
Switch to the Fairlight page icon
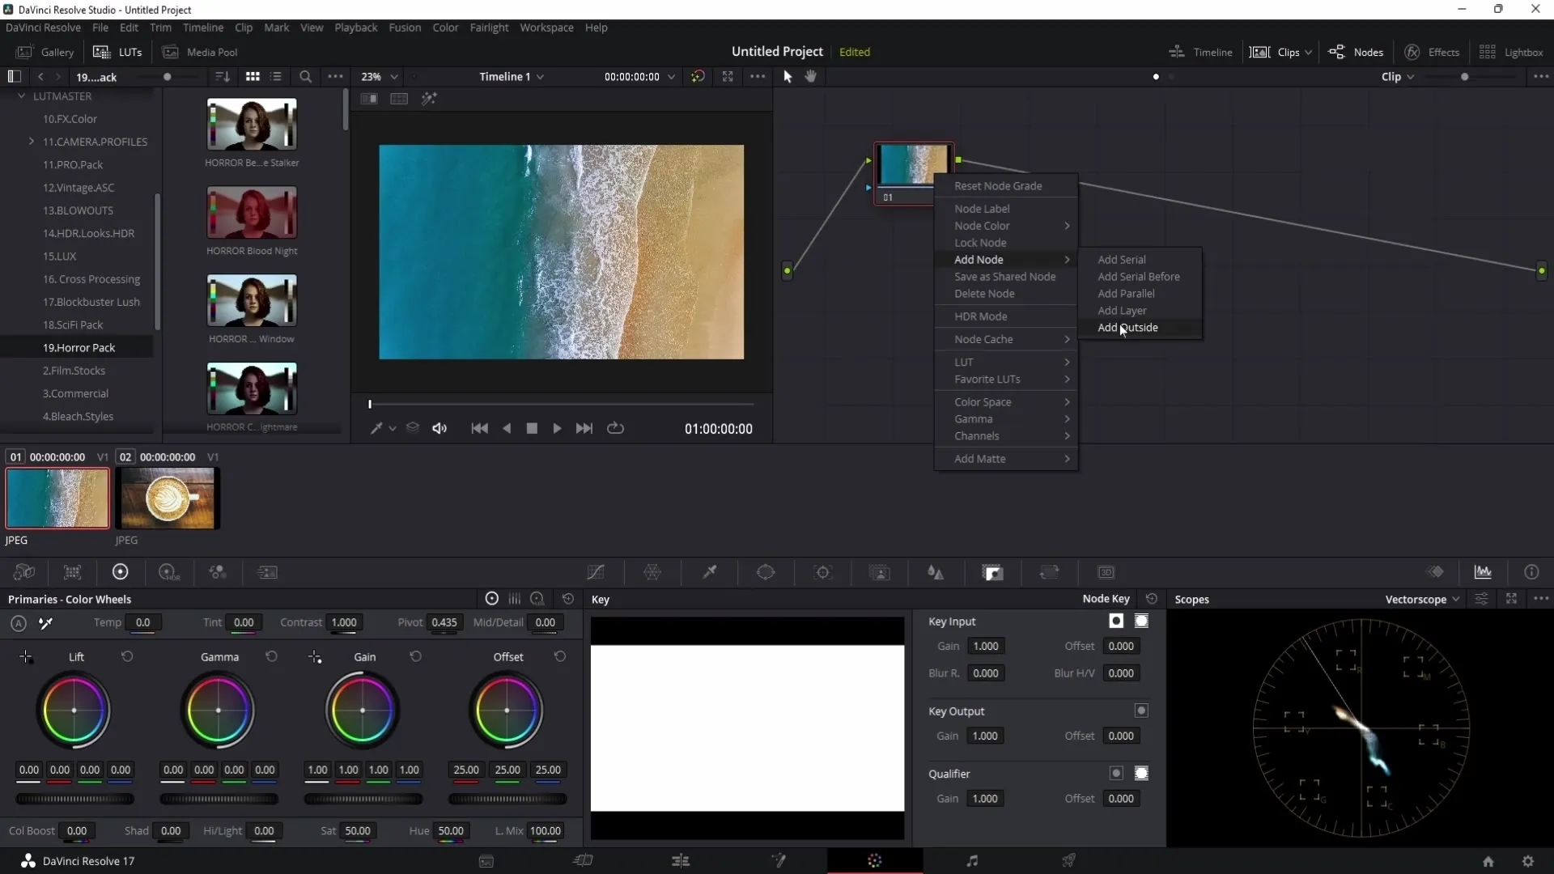[x=972, y=860]
